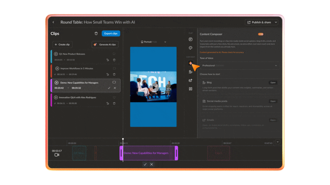Grab the right trim handle of the Demo clip
The height and width of the screenshot is (185, 330).
coord(176,153)
